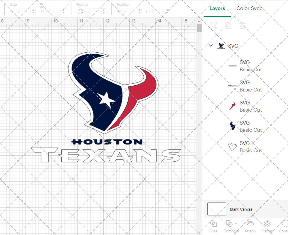
Task: Click the Attach tool icon
Action: [250, 223]
